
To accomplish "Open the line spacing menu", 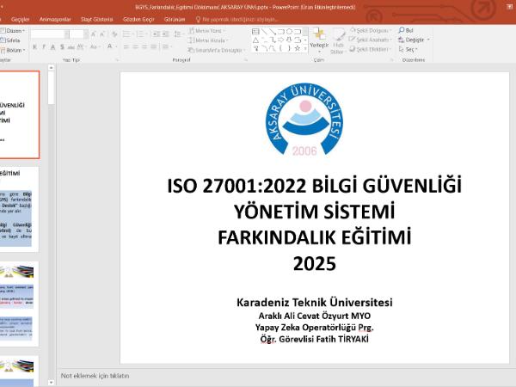I will click(x=178, y=34).
